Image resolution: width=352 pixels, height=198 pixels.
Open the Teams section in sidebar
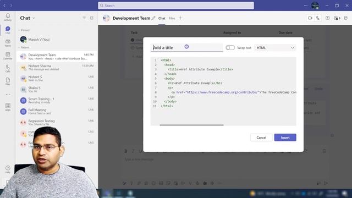[x=8, y=43]
